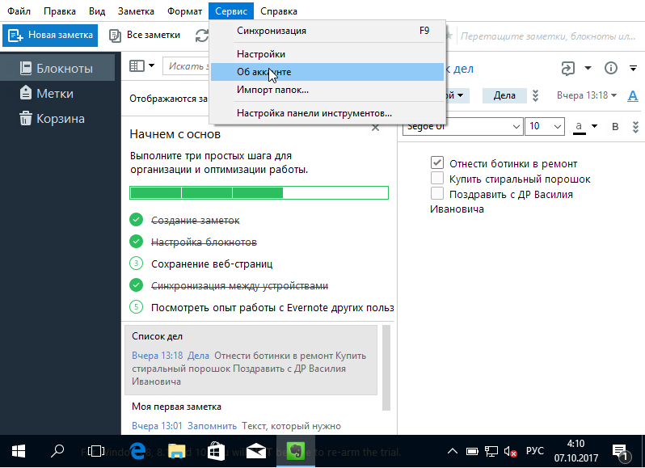Viewport: 645px width, 468px height.
Task: Click the tag icon beside Метки
Action: pyautogui.click(x=26, y=93)
